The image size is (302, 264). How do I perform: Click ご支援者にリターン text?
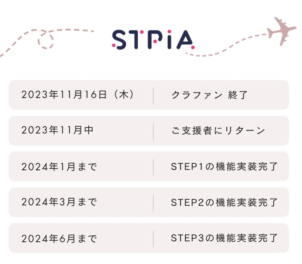click(218, 131)
